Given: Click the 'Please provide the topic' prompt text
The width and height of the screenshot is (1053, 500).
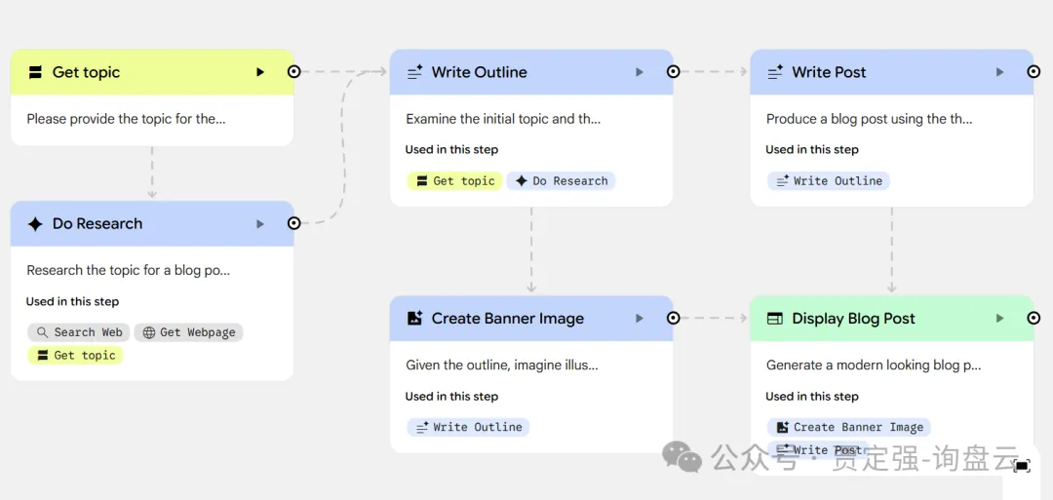Looking at the screenshot, I should click(x=126, y=119).
